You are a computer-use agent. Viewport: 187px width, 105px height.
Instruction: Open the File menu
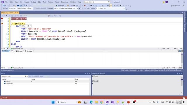(x=6, y=2)
